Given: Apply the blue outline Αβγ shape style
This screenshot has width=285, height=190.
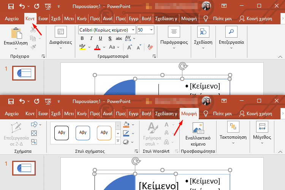Looking at the screenshot, I should coord(83,133).
